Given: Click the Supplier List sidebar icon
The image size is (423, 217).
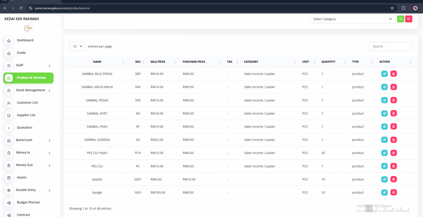Looking at the screenshot, I should click(x=8, y=115).
